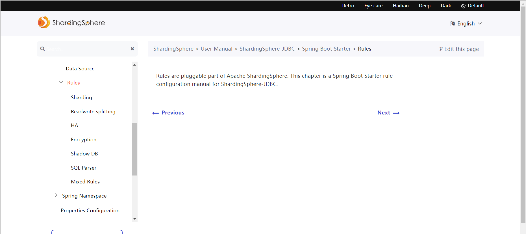Open the Readwrite splitting page

[93, 112]
